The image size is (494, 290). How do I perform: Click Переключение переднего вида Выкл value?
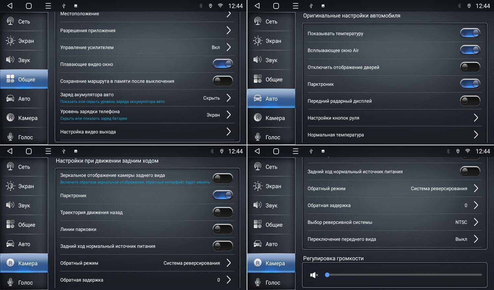coord(461,239)
